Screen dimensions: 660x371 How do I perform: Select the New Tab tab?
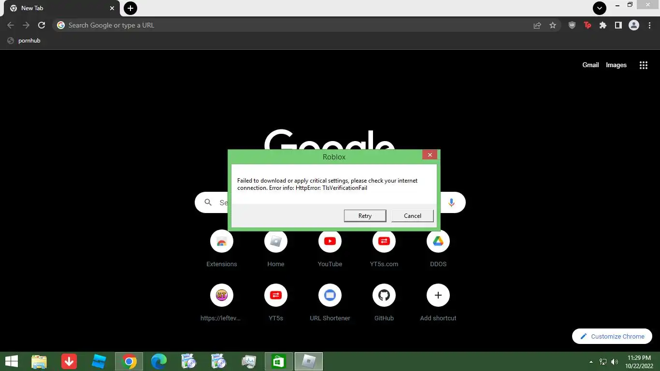[61, 8]
